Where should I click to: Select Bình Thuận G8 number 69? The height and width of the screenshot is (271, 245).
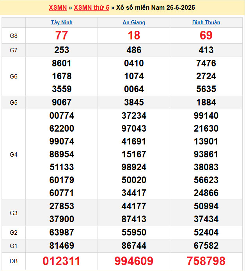[206, 36]
